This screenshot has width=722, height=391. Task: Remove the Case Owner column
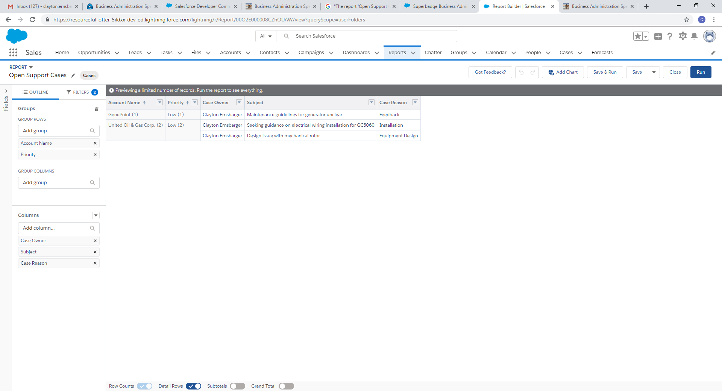click(x=95, y=241)
